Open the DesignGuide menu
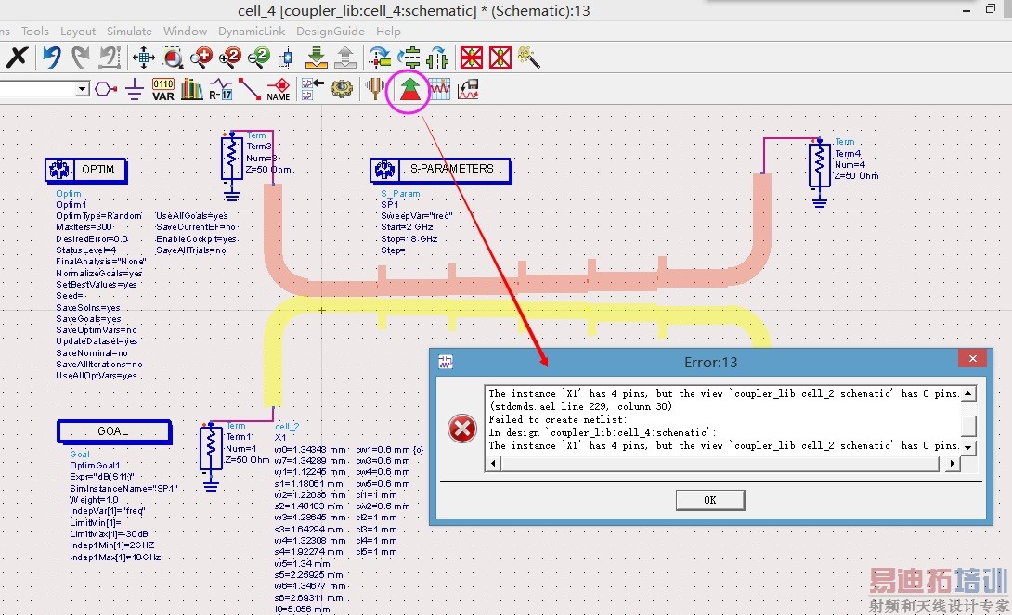Screen dimensions: 1012x615 point(330,31)
